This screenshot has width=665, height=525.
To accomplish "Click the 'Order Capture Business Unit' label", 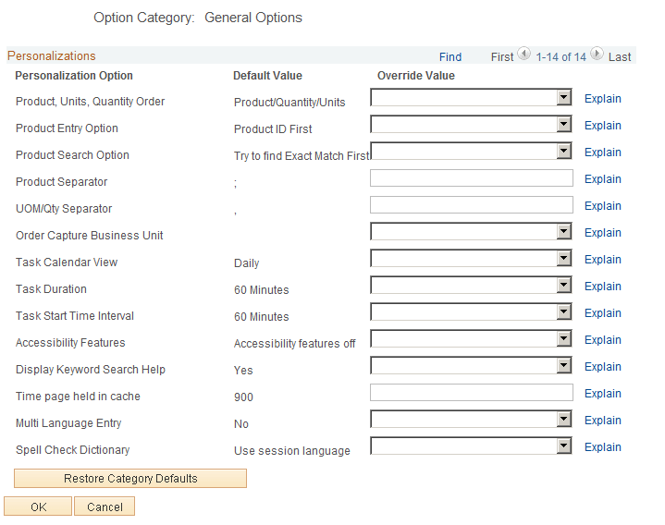I will pos(89,235).
